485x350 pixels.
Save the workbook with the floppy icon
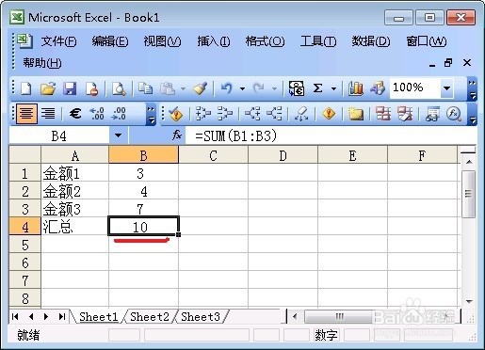pos(70,88)
